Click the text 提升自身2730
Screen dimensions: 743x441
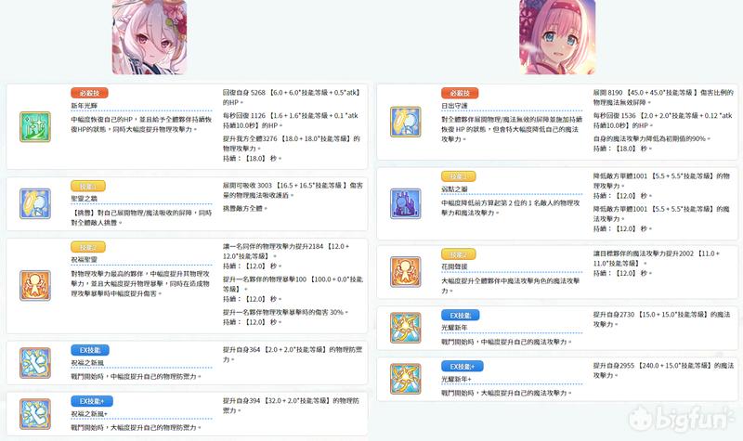[614, 314]
